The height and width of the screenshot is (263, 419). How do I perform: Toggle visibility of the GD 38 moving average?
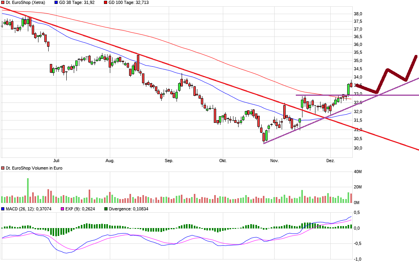point(55,3)
